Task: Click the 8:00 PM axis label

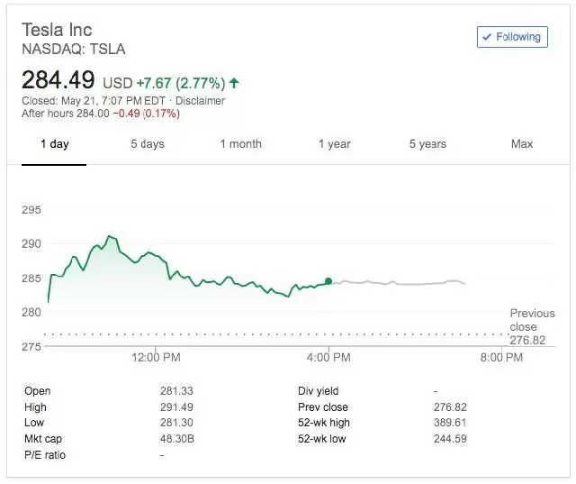Action: [x=500, y=357]
